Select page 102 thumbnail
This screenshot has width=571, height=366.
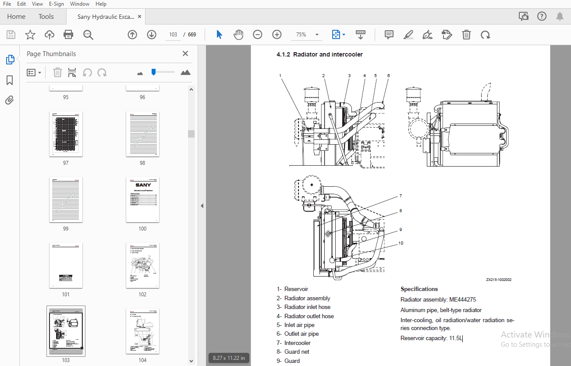pos(142,265)
